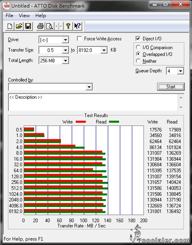
Task: Click the Print toolbar icon
Action: (40, 26)
